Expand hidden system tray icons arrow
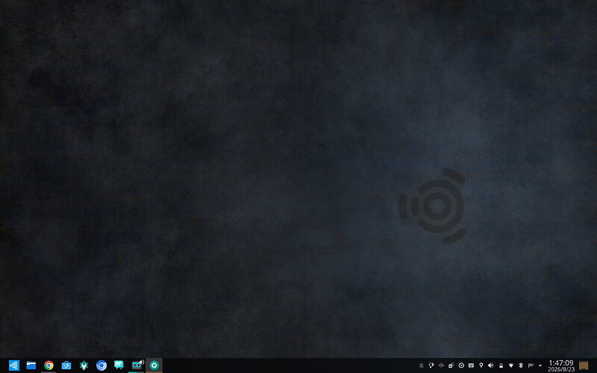The image size is (597, 373). pos(540,366)
